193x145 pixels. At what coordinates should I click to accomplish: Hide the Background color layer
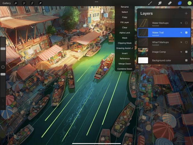pyautogui.click(x=186, y=60)
